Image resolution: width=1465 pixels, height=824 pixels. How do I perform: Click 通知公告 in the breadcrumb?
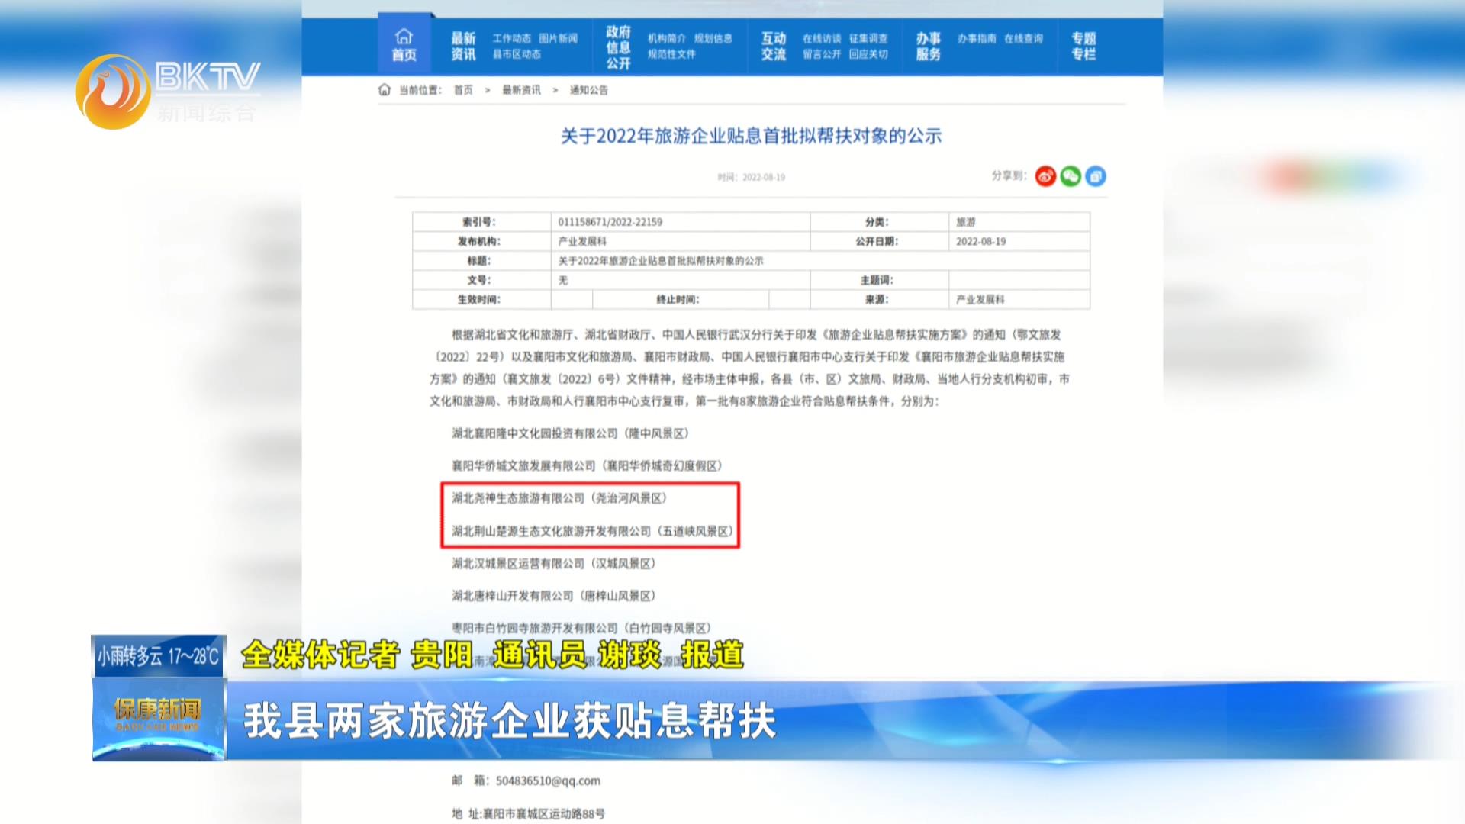[x=588, y=90]
